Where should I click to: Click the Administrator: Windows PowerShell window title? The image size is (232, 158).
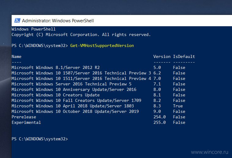click(58, 21)
